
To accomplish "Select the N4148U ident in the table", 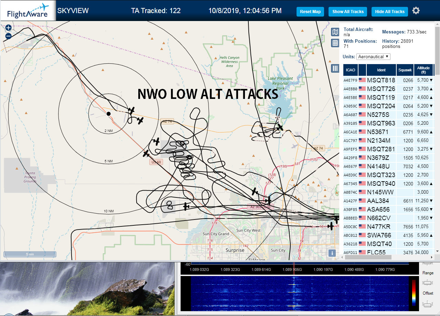I will (x=378, y=166).
